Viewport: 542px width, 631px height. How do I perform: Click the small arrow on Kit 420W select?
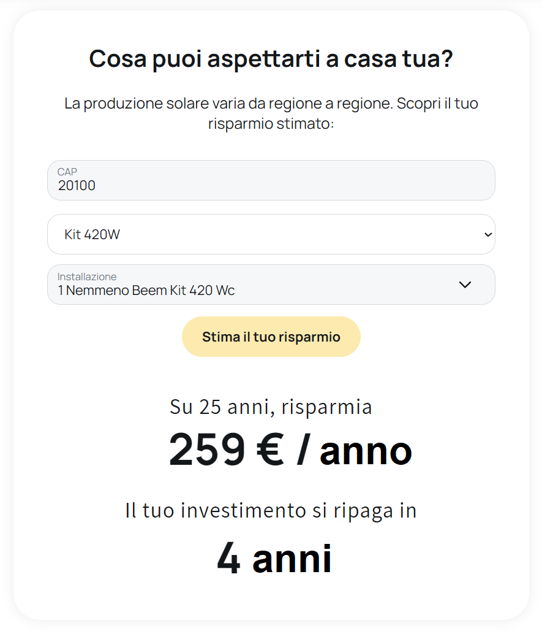tap(487, 234)
